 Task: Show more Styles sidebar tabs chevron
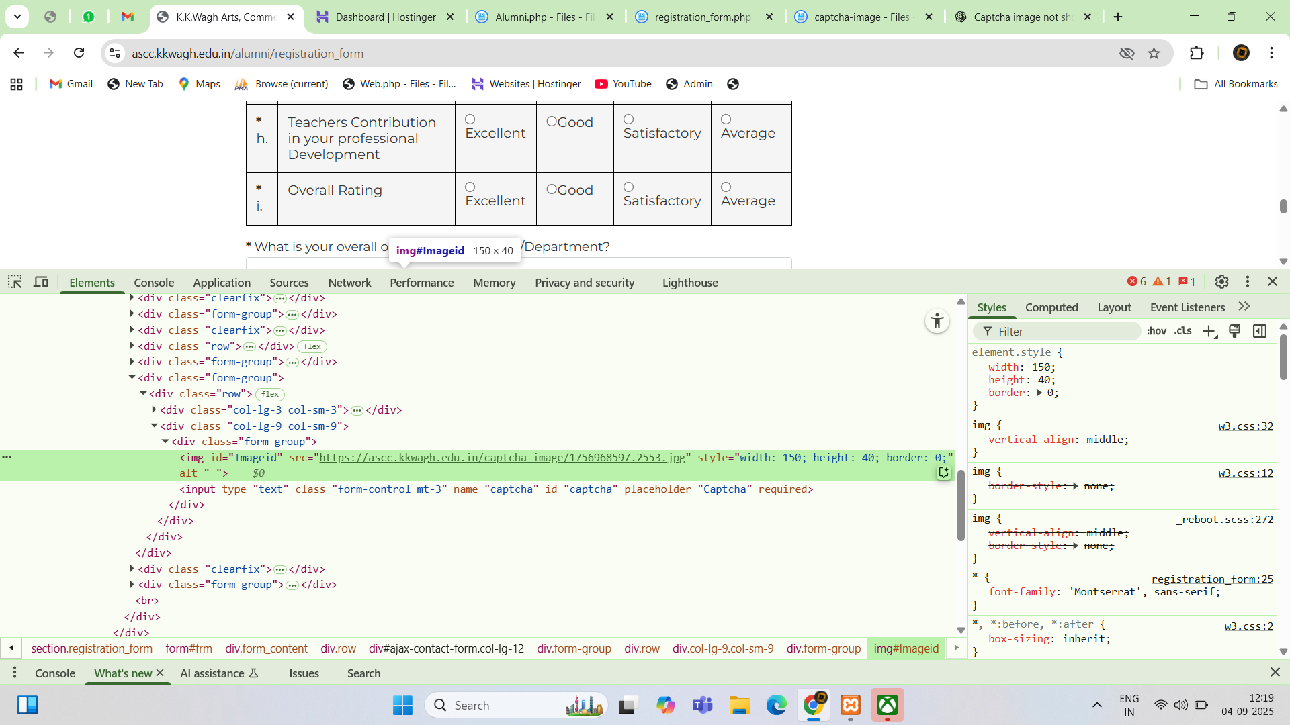point(1244,307)
